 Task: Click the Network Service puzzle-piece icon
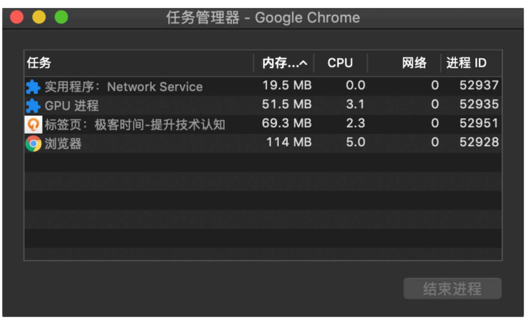tap(33, 87)
